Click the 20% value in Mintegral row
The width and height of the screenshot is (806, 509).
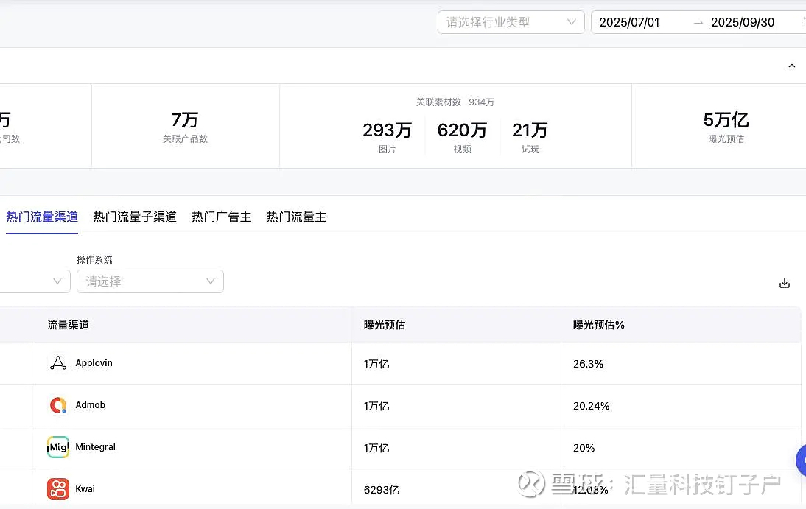(x=584, y=449)
